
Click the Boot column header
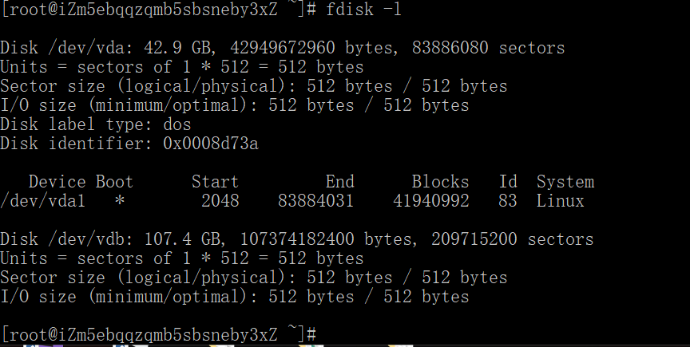tap(115, 182)
